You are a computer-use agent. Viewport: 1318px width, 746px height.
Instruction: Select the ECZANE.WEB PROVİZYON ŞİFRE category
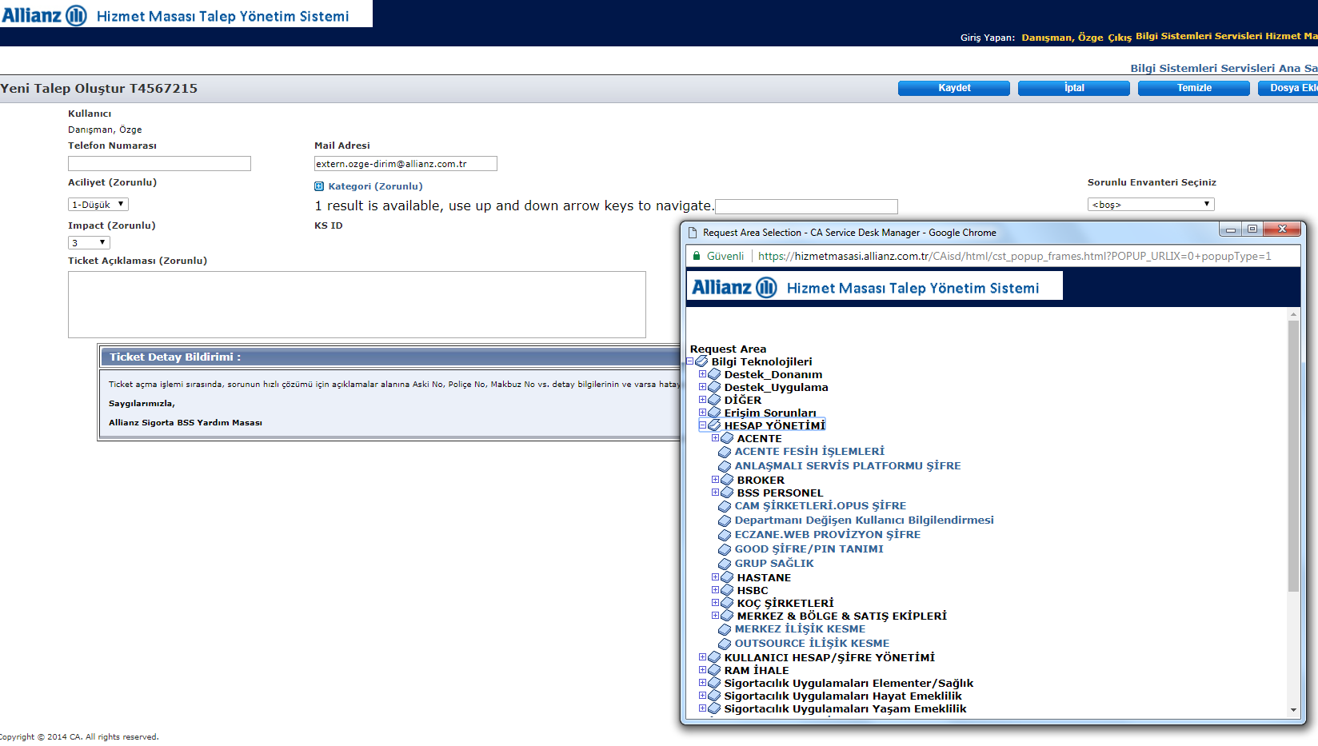click(x=827, y=534)
